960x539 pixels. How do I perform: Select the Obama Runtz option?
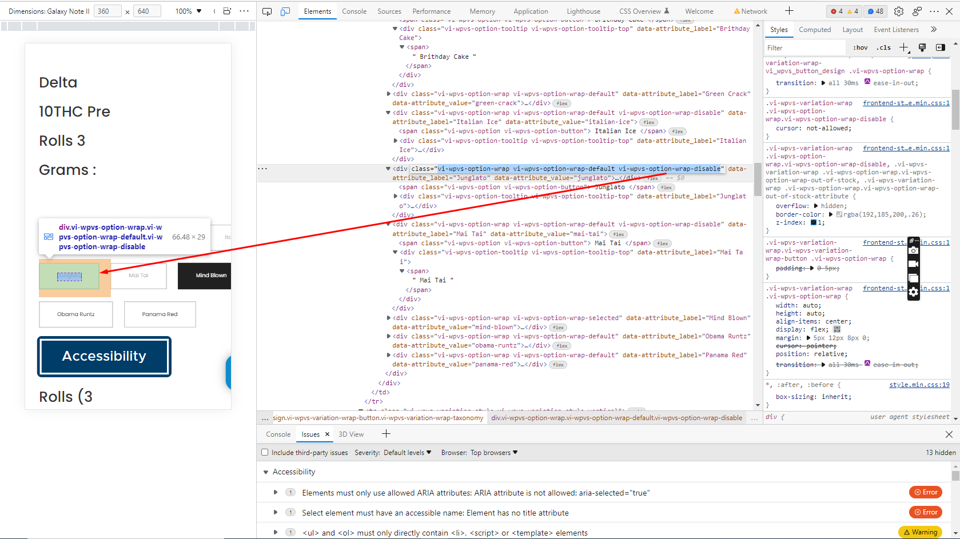point(76,314)
